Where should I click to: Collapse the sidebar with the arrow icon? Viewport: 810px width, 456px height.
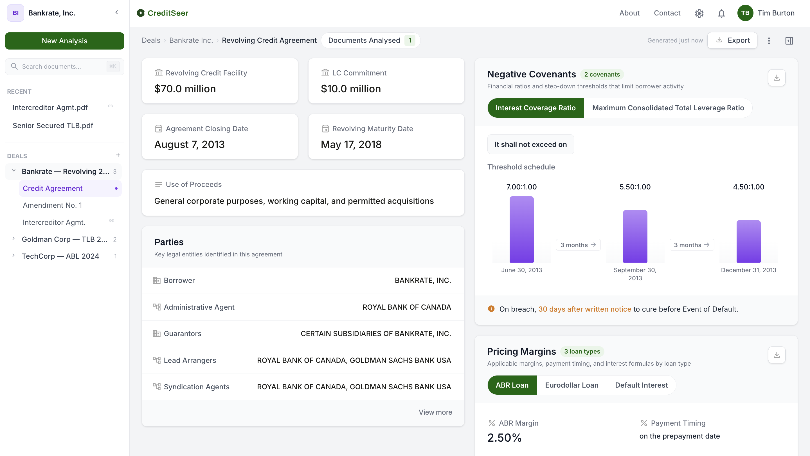pyautogui.click(x=117, y=13)
